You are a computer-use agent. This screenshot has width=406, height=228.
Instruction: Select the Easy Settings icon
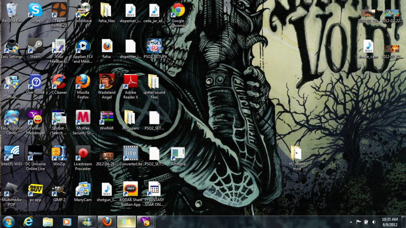(x=11, y=49)
